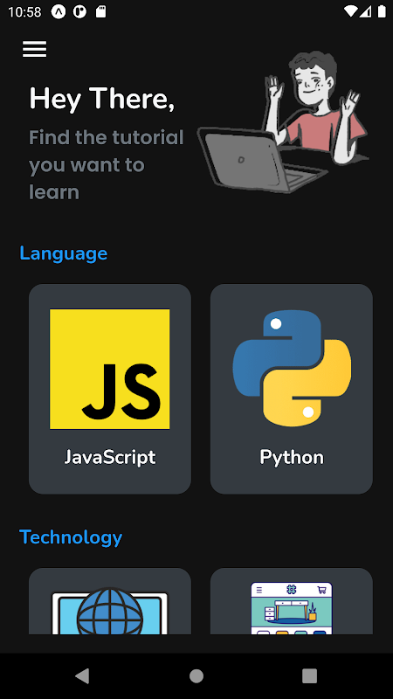
Task: Tap the Hey There greeting title
Action: click(x=102, y=99)
